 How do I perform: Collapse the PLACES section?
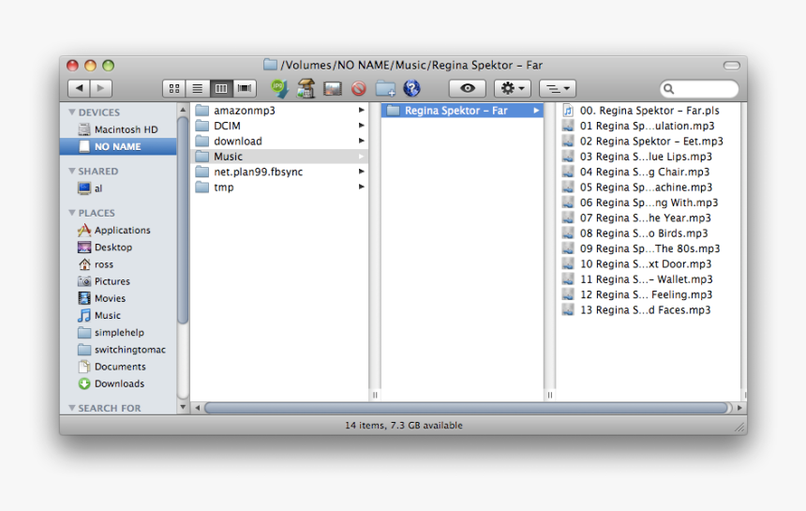tap(72, 213)
